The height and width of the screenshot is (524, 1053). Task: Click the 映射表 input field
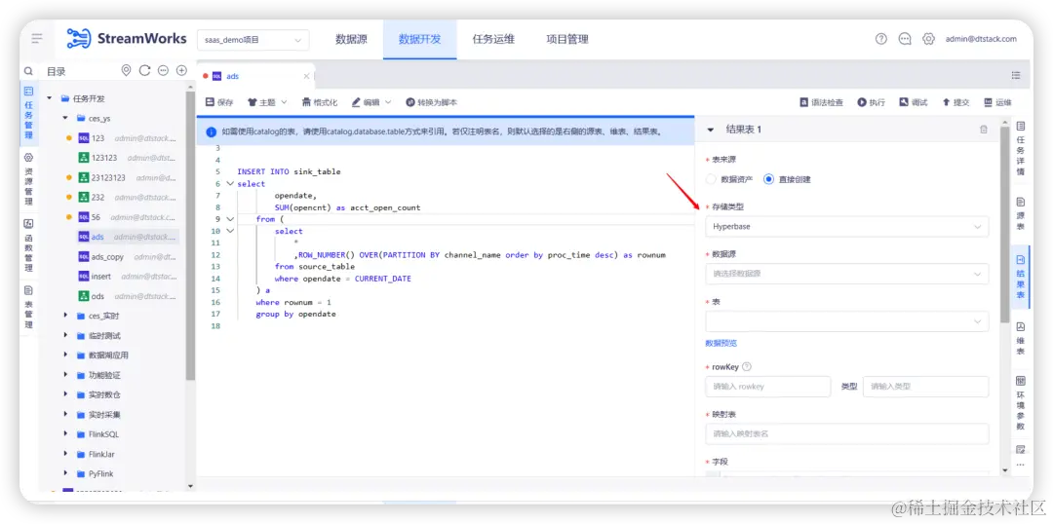coord(847,433)
